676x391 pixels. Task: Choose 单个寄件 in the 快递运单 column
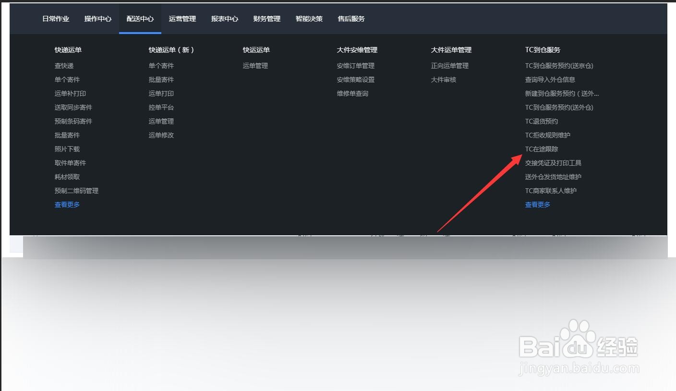coord(67,80)
